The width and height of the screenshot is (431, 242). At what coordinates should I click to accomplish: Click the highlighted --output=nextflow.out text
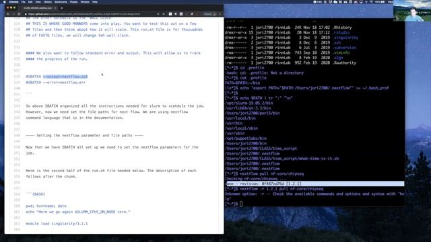tap(65, 77)
